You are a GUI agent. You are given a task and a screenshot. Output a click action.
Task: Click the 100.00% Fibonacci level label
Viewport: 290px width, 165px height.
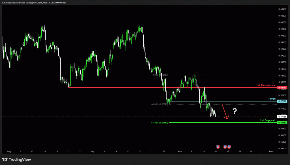159,104
